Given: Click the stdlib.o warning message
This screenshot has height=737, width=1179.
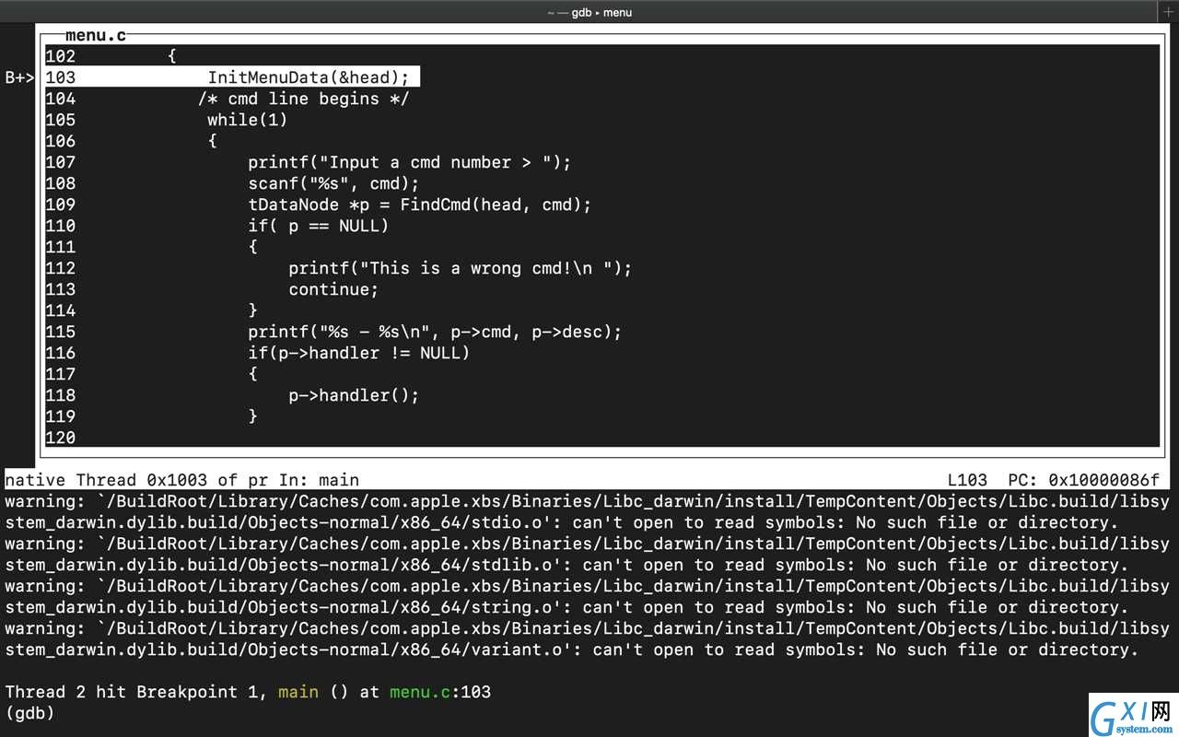Looking at the screenshot, I should 588,555.
